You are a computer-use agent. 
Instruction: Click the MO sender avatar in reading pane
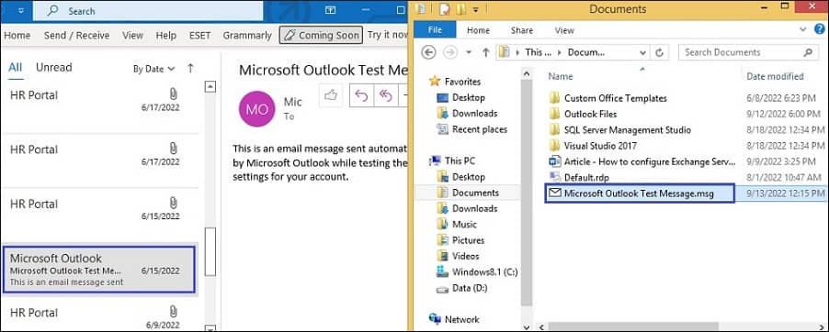257,109
